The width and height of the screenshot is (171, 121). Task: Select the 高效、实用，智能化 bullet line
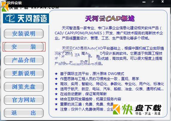[109, 84]
